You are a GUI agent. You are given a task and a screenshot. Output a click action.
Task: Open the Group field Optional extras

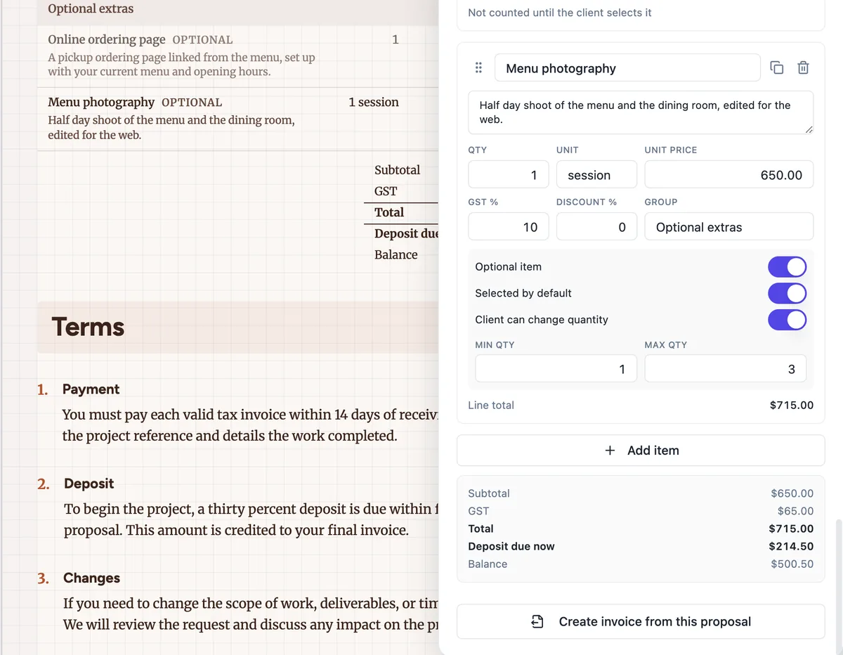tap(729, 227)
